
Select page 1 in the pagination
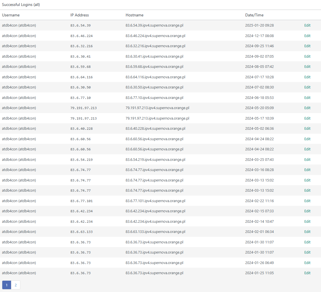[7, 285]
